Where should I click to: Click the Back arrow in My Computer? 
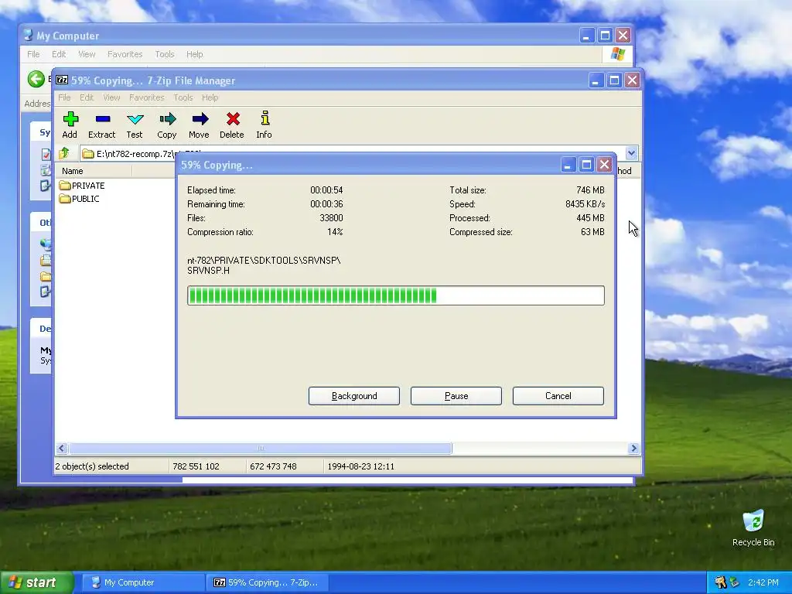(x=36, y=79)
